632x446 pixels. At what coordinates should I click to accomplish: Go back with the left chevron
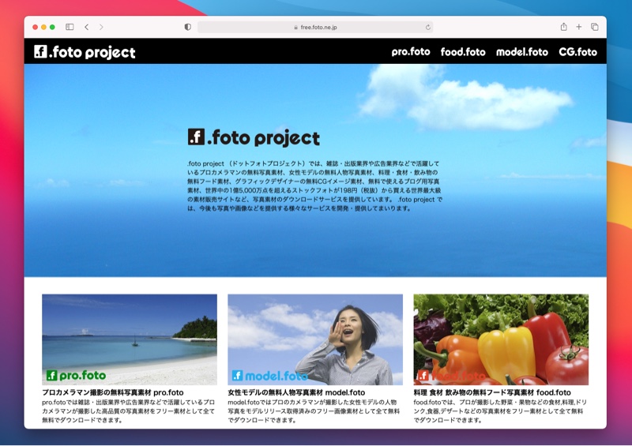87,27
